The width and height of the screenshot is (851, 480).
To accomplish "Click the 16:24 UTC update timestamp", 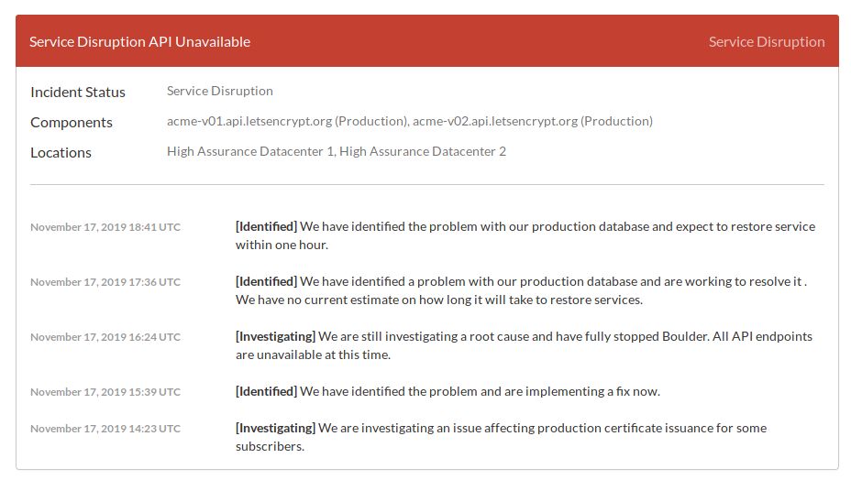I will [x=105, y=337].
